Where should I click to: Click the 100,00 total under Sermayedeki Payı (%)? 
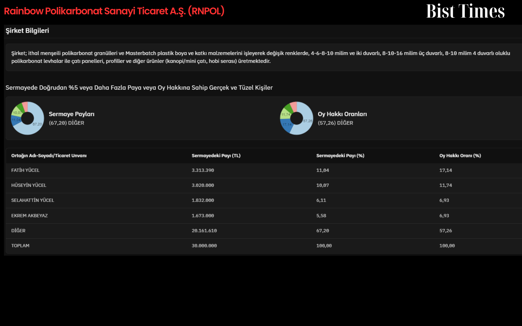324,245
